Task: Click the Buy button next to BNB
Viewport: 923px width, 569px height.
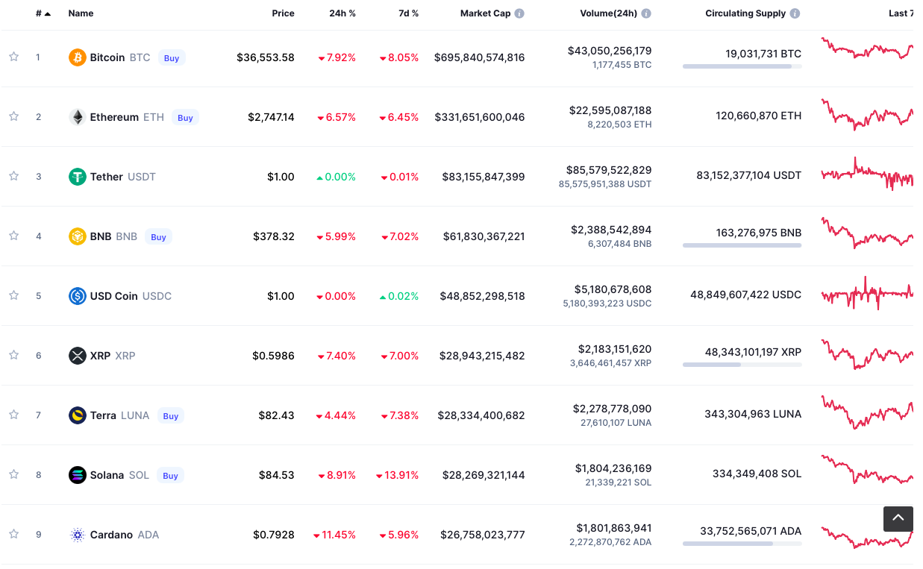Action: coord(158,236)
